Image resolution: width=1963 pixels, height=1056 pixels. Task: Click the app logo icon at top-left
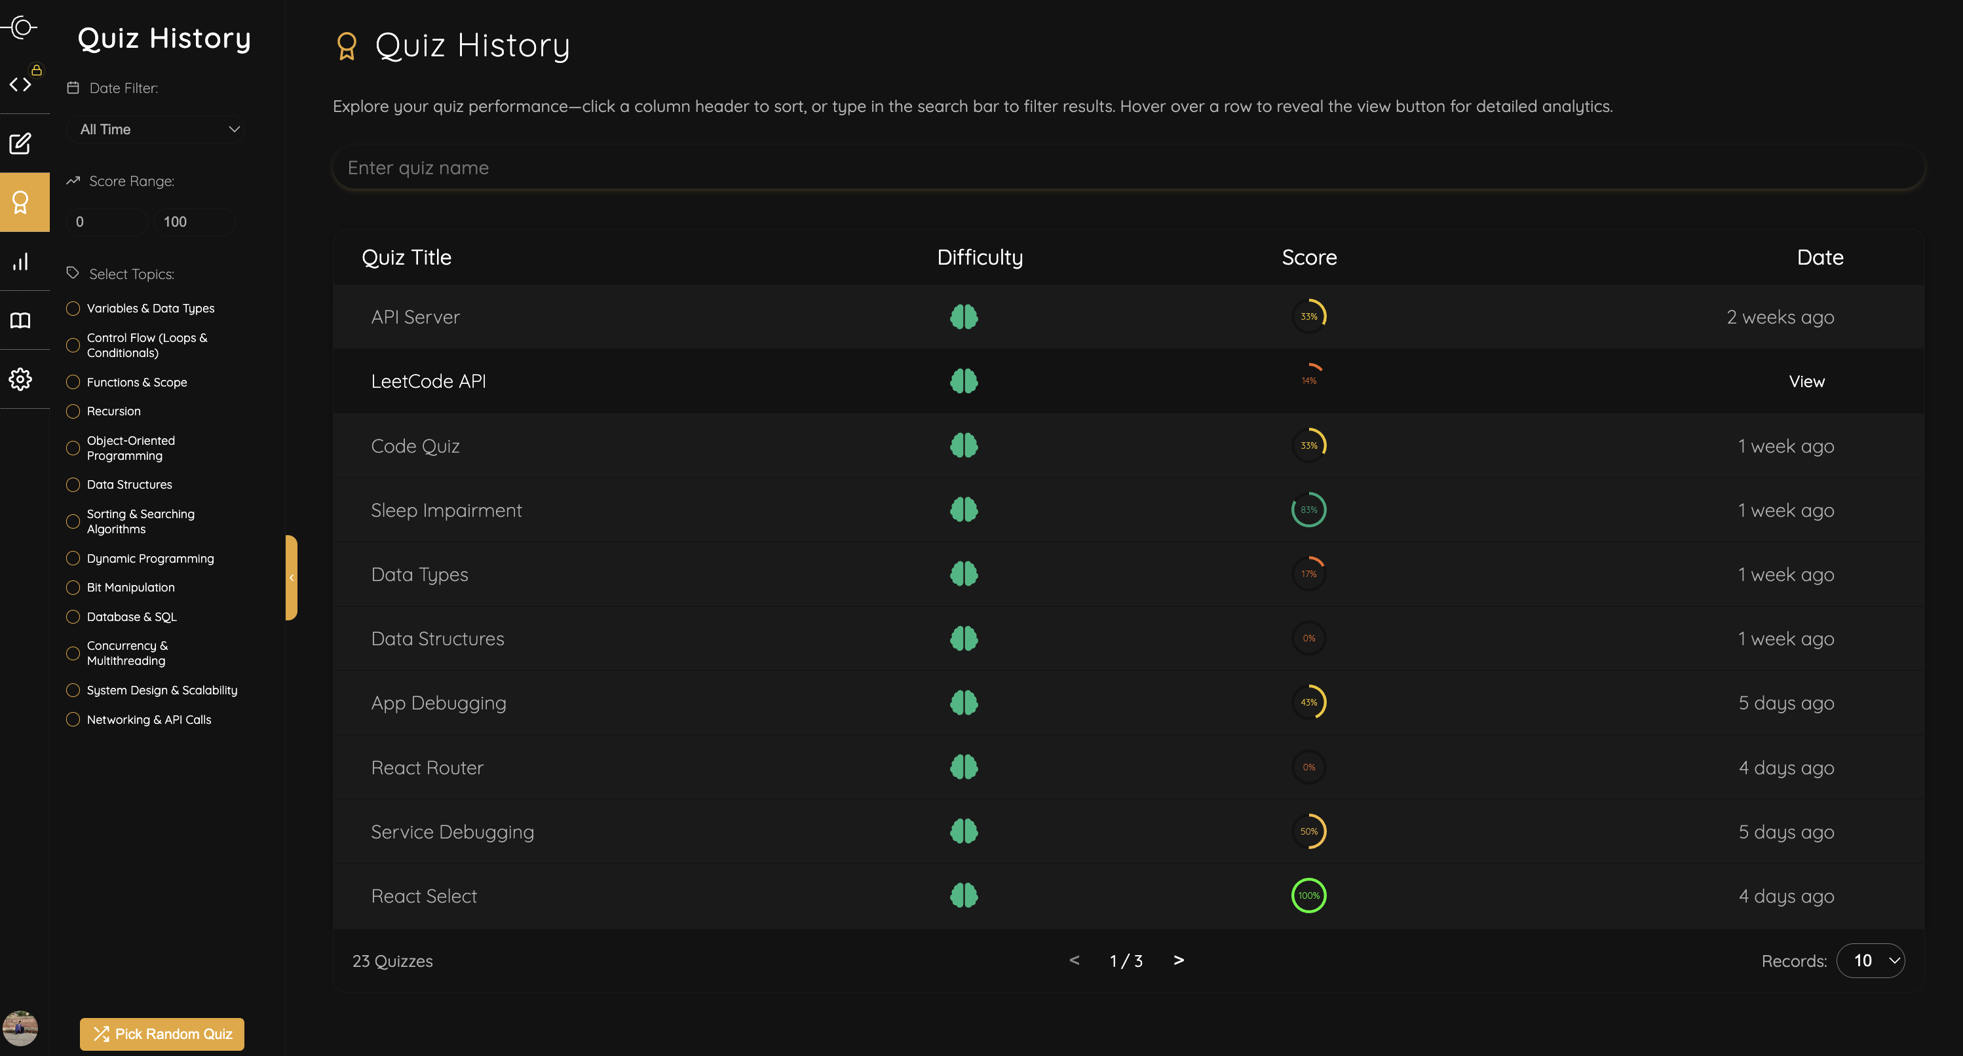click(x=22, y=28)
